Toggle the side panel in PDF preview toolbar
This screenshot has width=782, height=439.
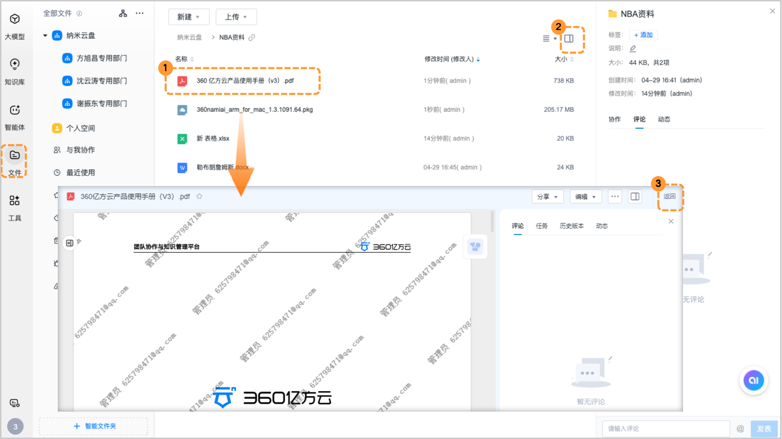(x=635, y=196)
